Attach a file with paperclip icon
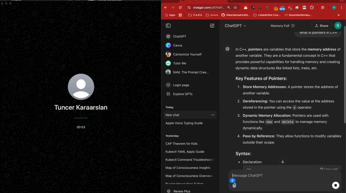The height and width of the screenshot is (193, 346). pyautogui.click(x=234, y=186)
